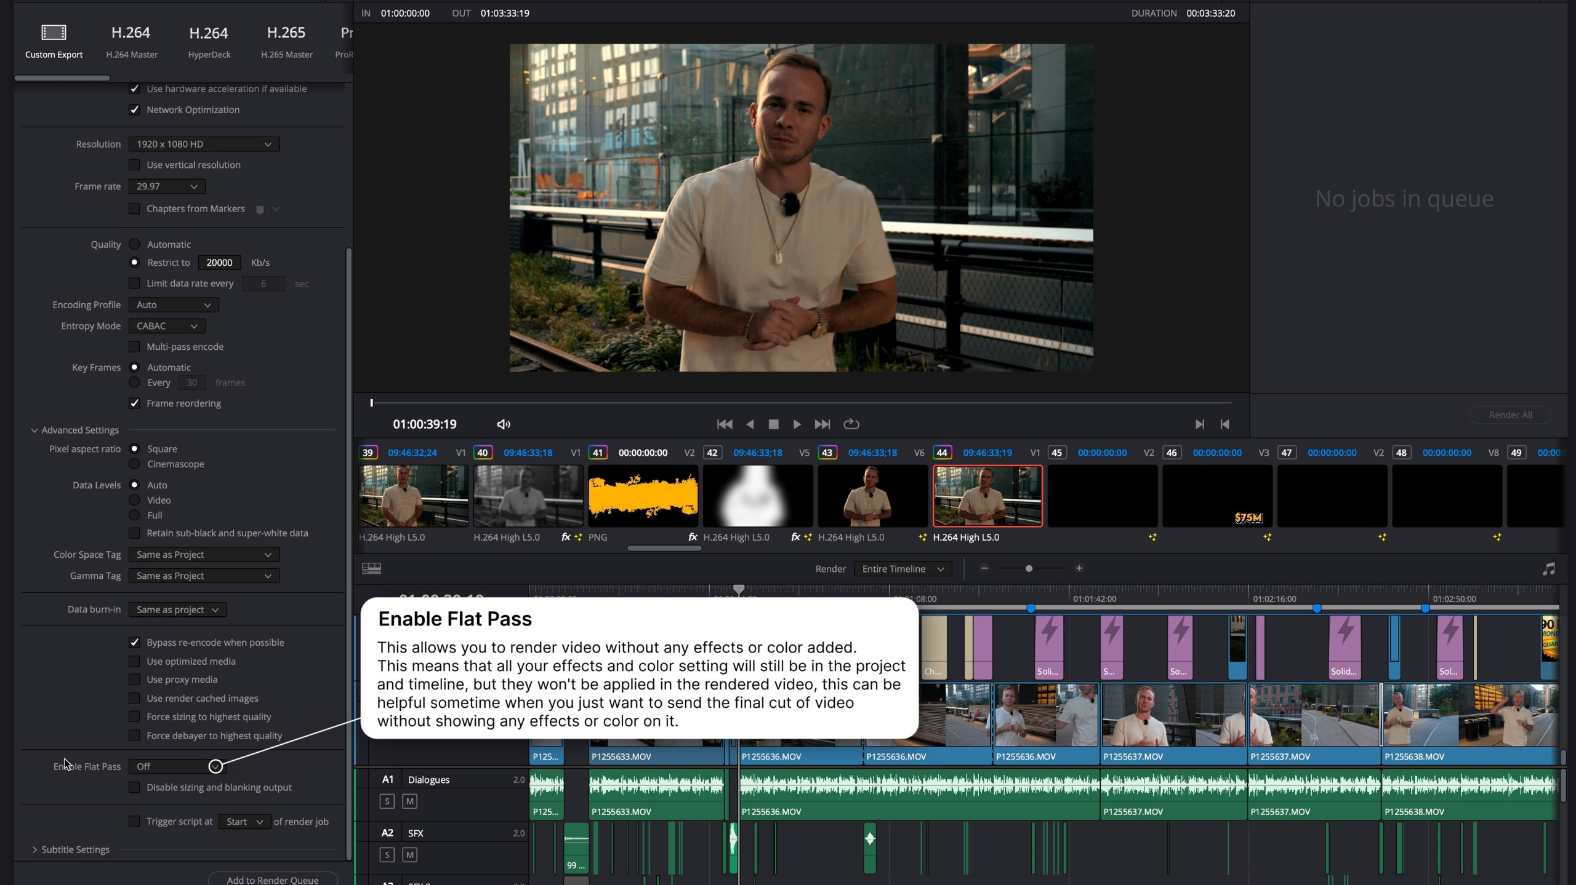This screenshot has width=1576, height=885.
Task: Toggle loop playback icon
Action: click(x=851, y=424)
